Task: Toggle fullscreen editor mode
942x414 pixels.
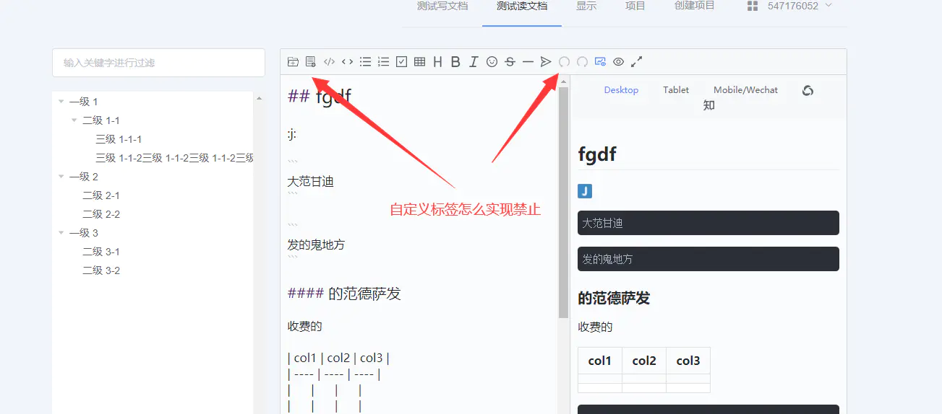Action: pos(636,62)
